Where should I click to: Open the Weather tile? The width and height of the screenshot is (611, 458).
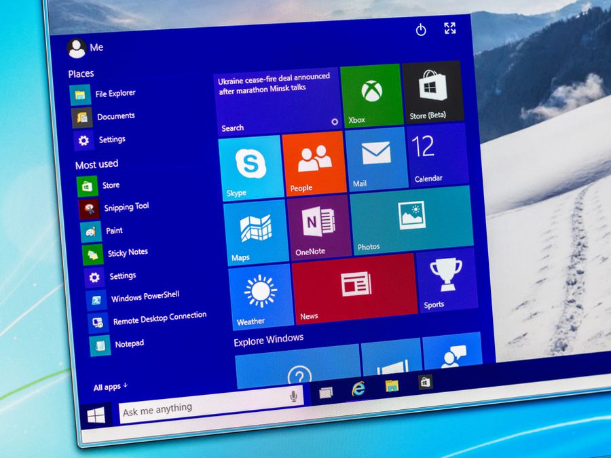click(260, 297)
